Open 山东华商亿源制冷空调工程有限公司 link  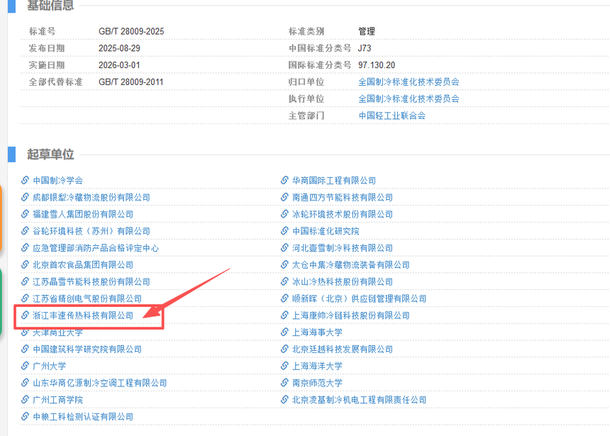click(x=99, y=383)
